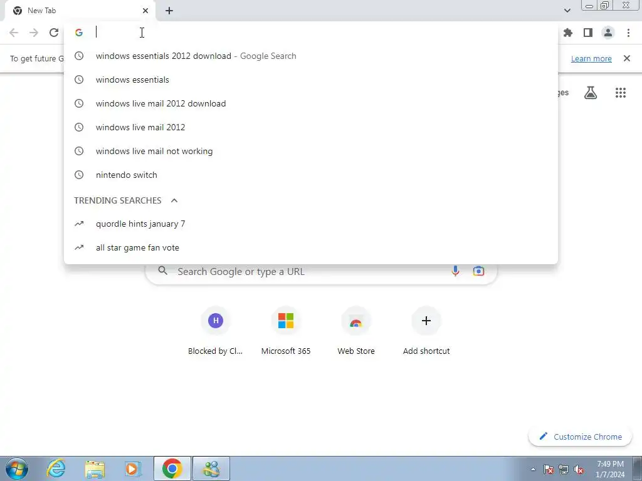
Task: Add a new shortcut tile
Action: [x=426, y=331]
